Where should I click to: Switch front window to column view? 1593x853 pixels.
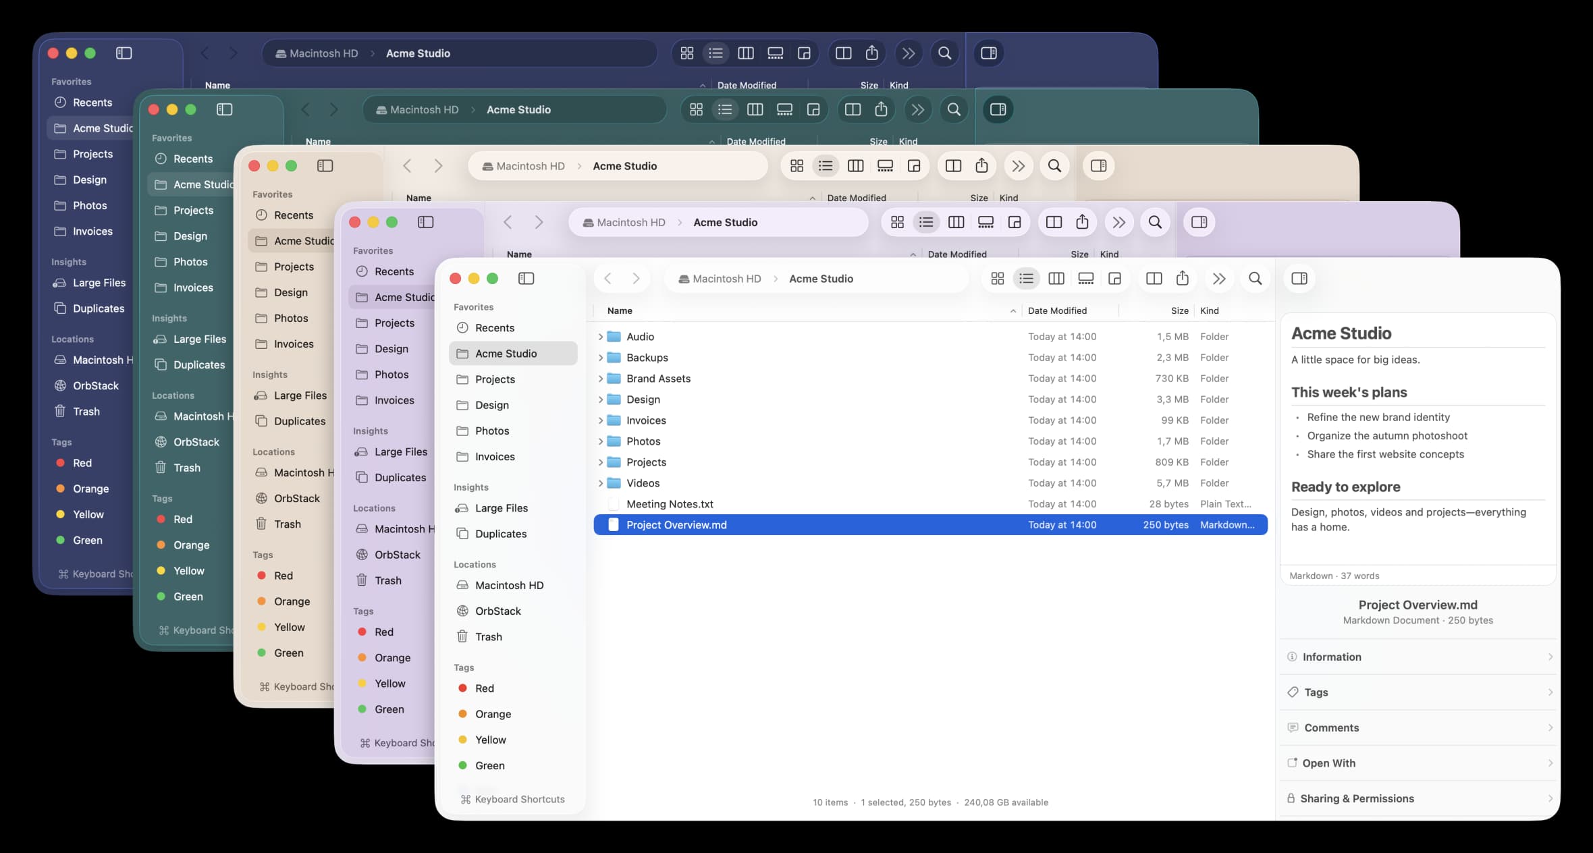[x=1056, y=279]
